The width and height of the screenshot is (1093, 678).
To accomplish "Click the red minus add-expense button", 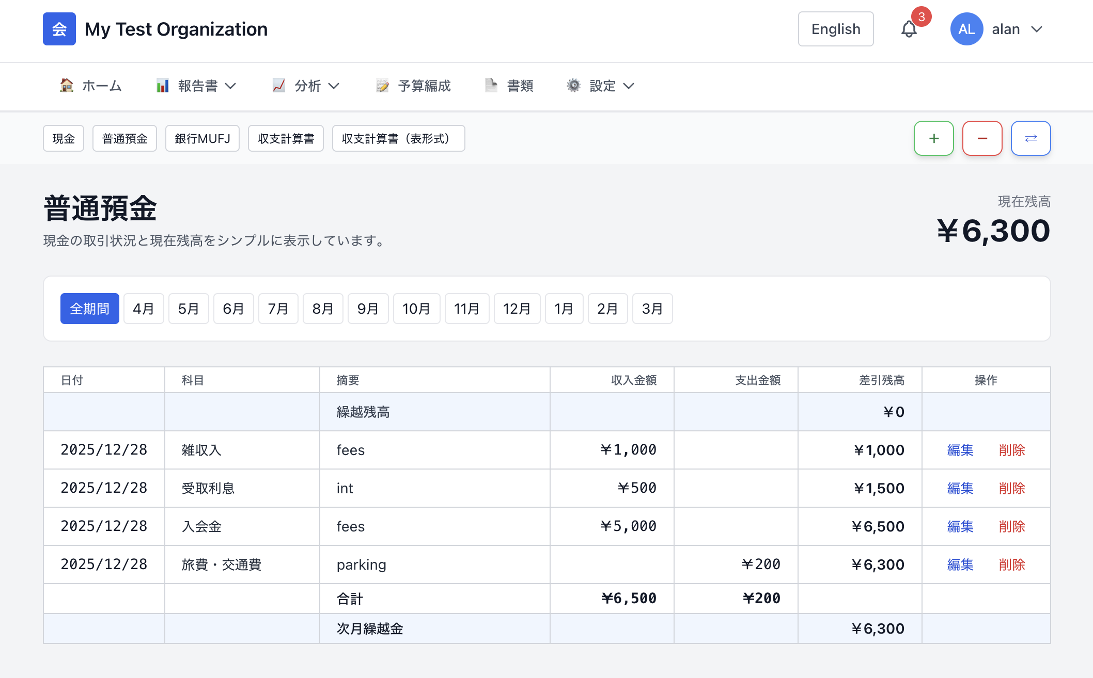I will tap(982, 138).
